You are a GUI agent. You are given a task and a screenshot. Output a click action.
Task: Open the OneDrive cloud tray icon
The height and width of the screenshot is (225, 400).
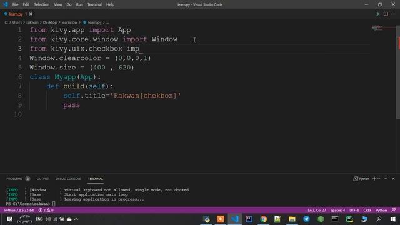point(69,219)
